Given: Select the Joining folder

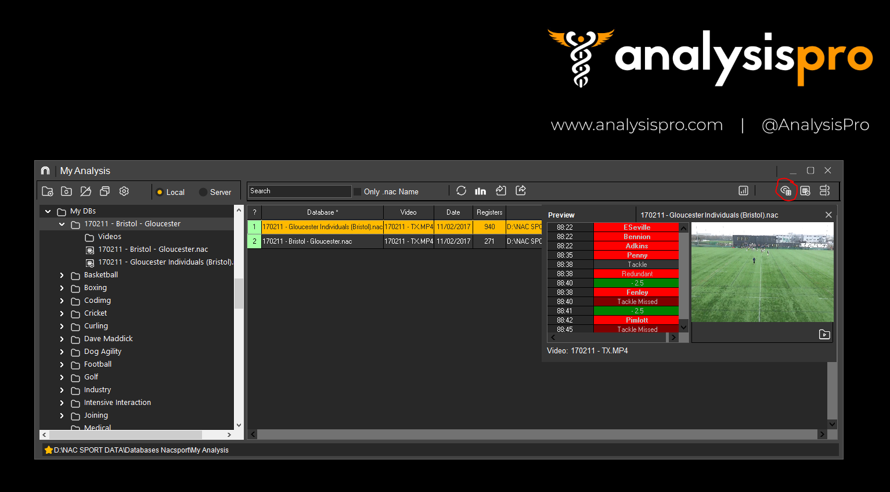Looking at the screenshot, I should coord(96,415).
